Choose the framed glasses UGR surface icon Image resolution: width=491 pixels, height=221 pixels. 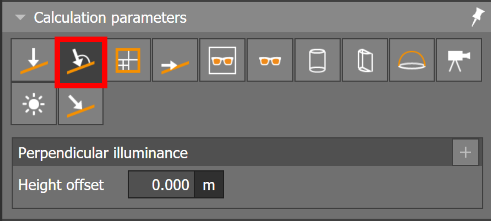coord(222,60)
